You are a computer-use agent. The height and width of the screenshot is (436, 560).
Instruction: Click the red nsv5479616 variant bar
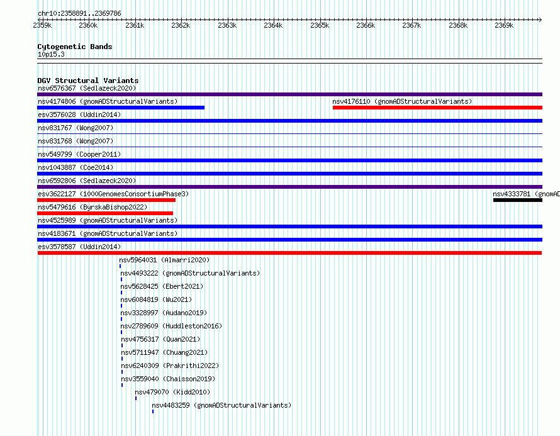105,213
